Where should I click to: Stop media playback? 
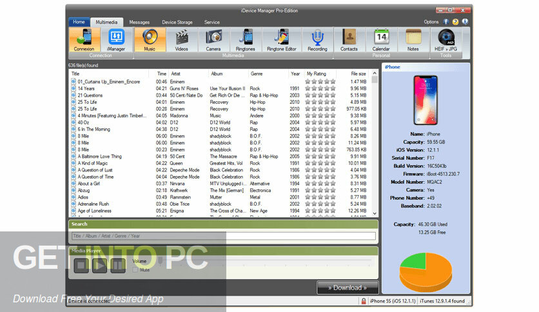tap(81, 265)
